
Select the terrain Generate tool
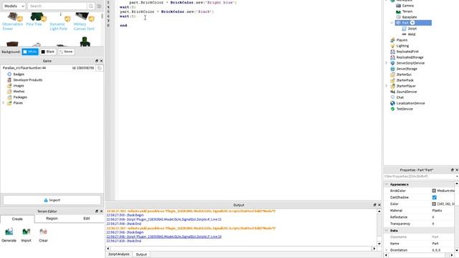pos(9,235)
